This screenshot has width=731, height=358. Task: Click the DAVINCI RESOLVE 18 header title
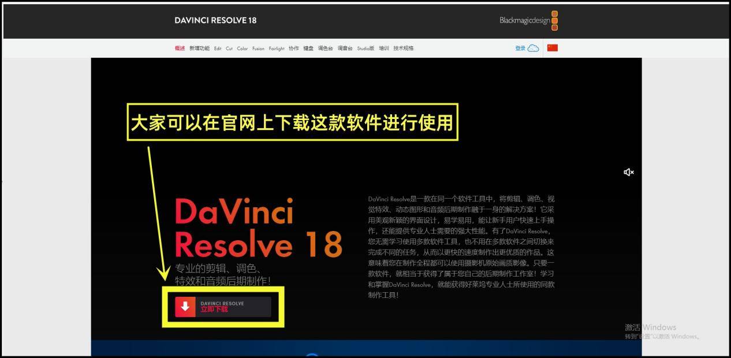tap(215, 20)
